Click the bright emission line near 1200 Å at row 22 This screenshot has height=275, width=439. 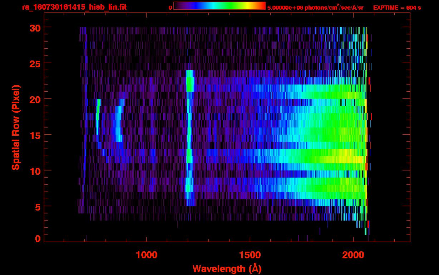[189, 85]
